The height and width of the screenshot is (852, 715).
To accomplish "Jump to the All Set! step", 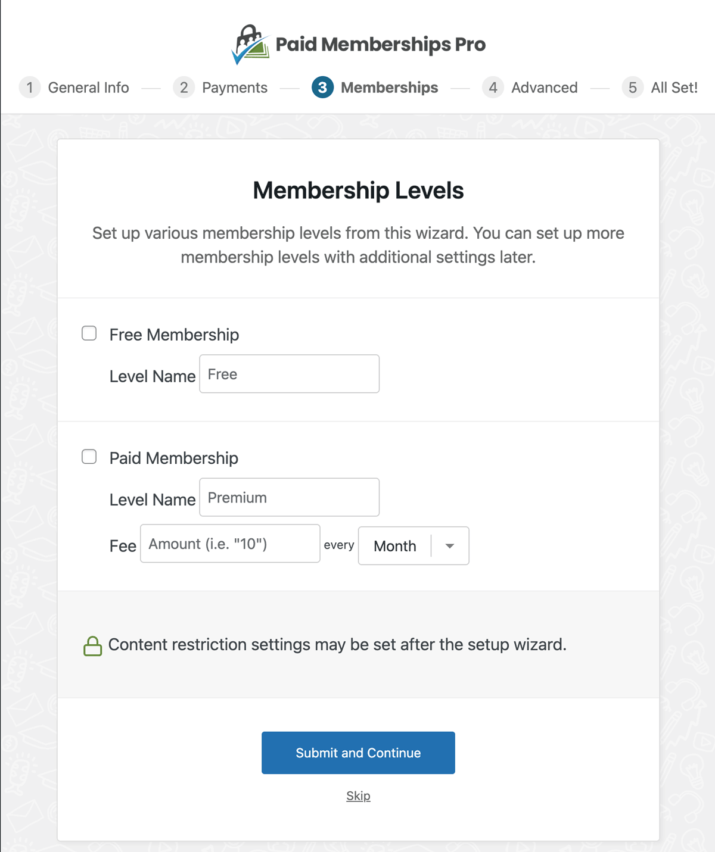I will tap(674, 88).
